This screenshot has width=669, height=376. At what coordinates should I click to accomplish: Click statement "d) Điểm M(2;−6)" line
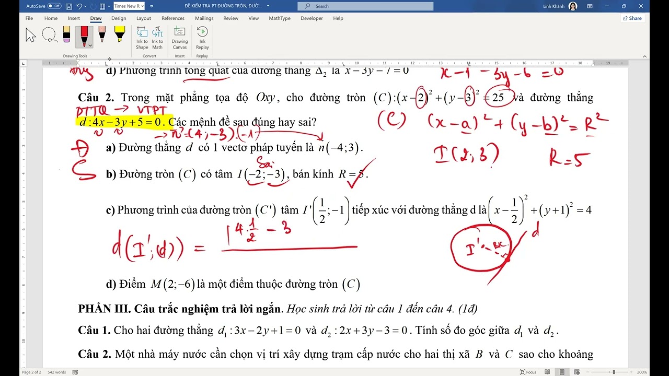click(233, 284)
